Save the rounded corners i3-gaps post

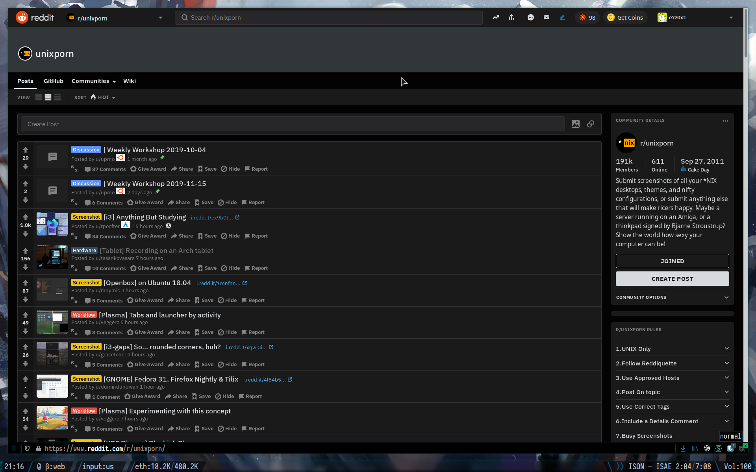(204, 365)
